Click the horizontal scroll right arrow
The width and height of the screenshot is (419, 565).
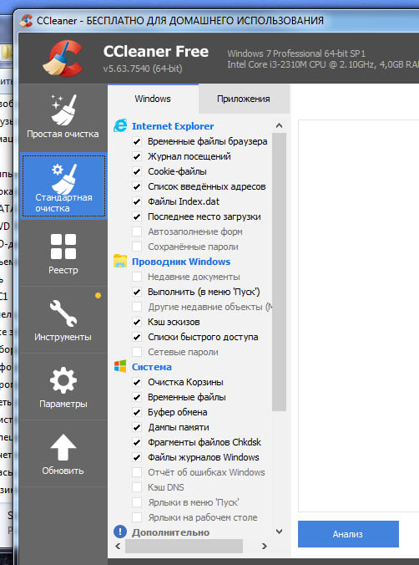click(265, 546)
